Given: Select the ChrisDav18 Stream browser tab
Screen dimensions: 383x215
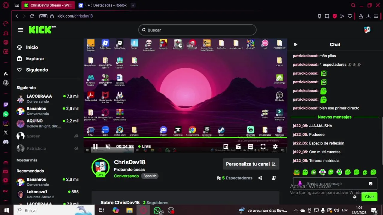Looking at the screenshot, I should [48, 5].
